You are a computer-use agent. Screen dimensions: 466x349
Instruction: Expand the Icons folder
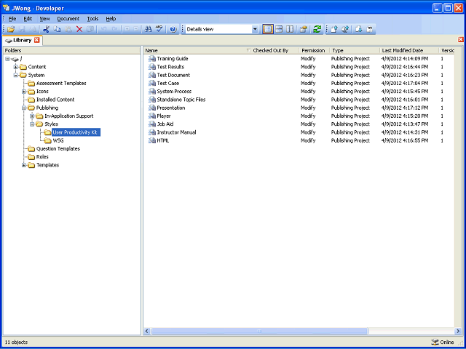[24, 92]
